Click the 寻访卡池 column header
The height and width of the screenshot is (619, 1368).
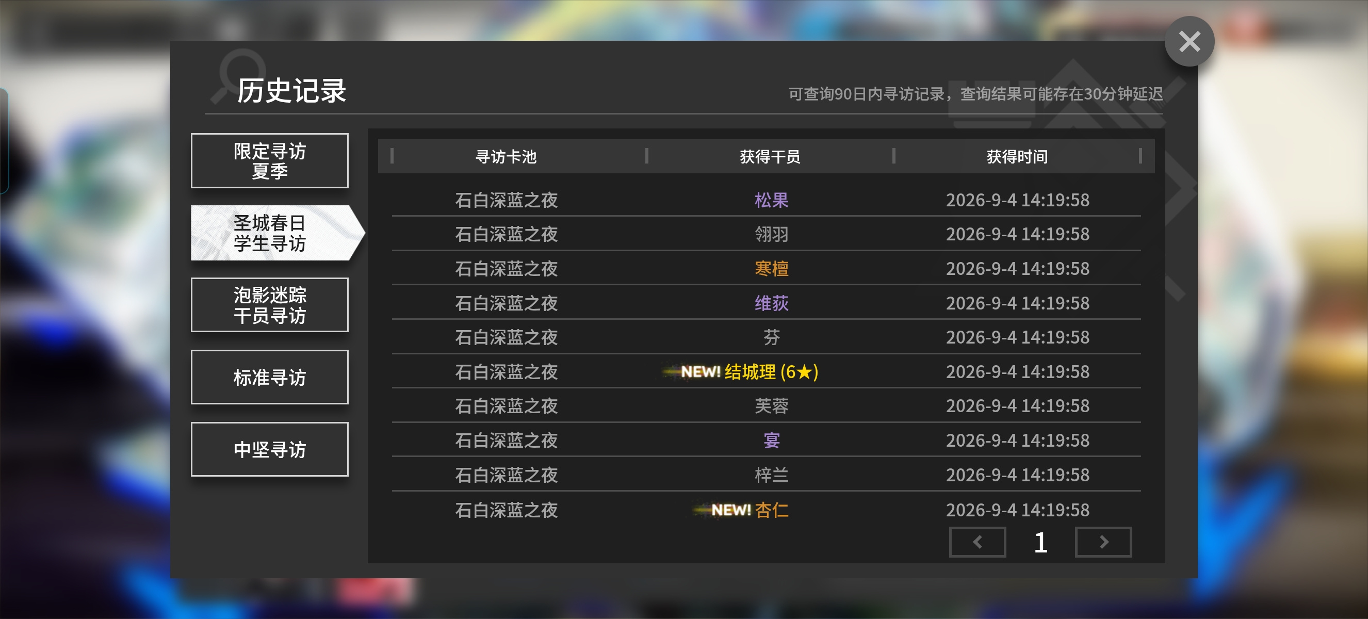506,157
